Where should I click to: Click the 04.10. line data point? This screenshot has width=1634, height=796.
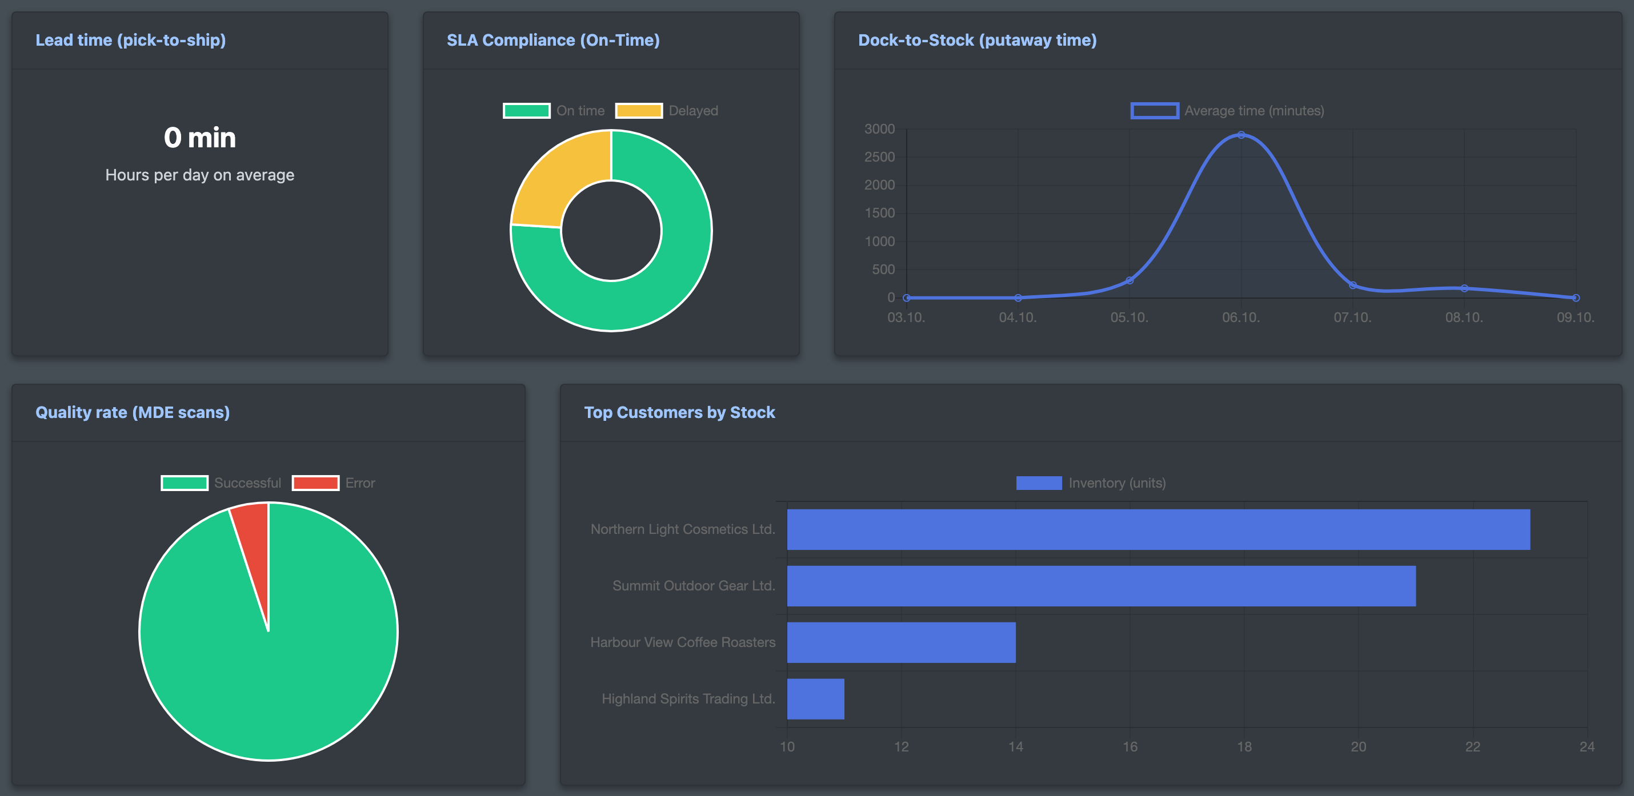[1018, 298]
